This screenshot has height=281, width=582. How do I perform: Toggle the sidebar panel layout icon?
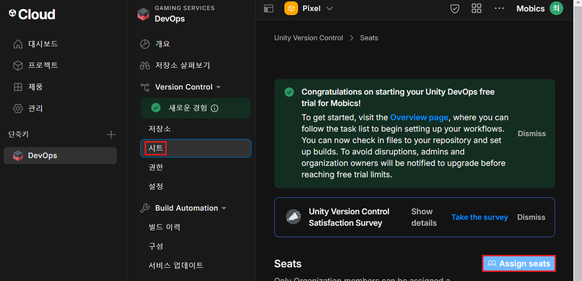[269, 9]
